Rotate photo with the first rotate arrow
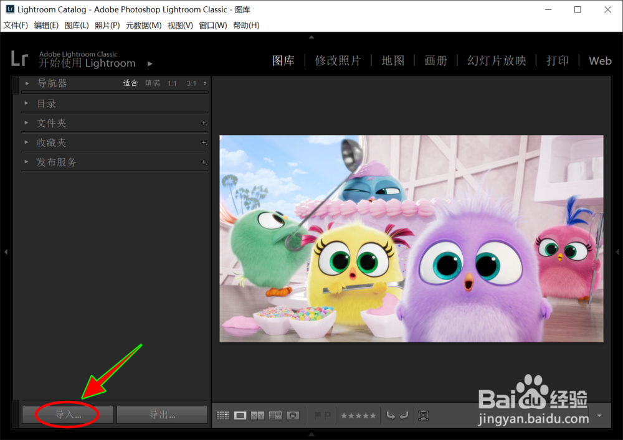 tap(391, 416)
